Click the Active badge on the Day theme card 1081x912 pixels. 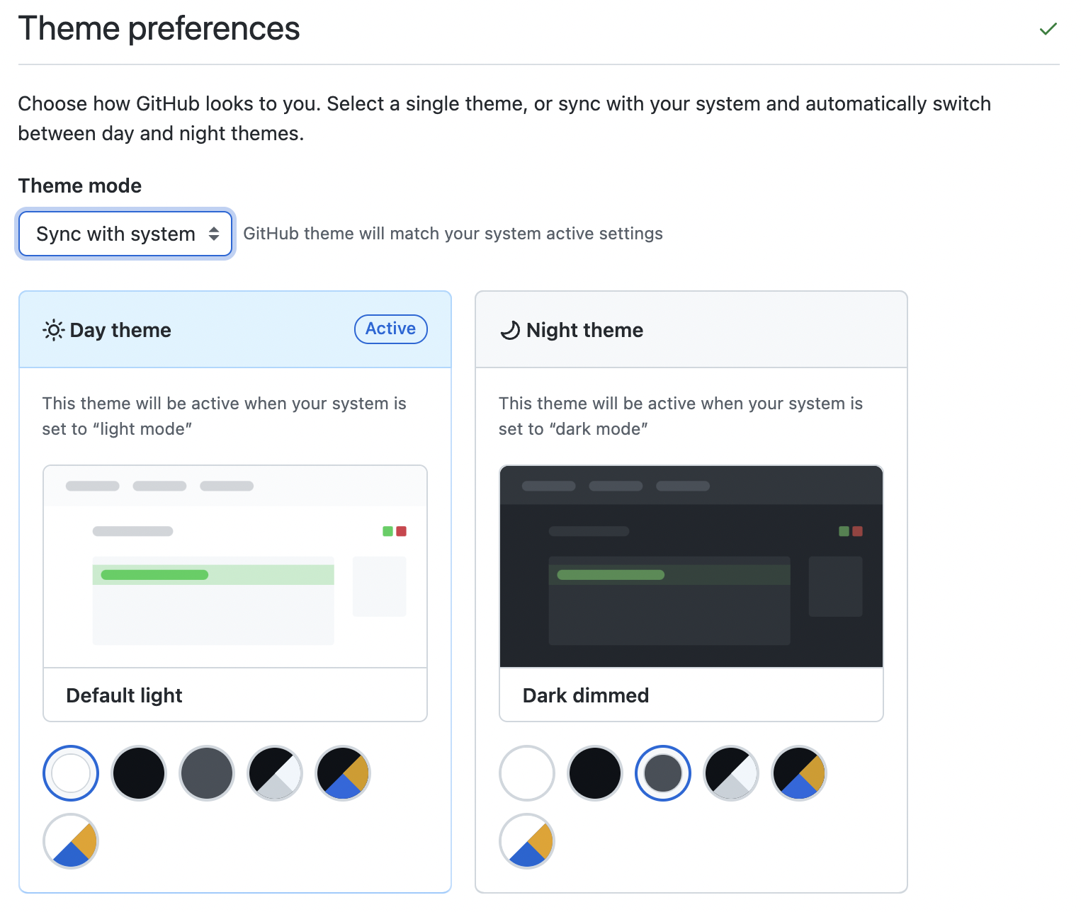[390, 329]
